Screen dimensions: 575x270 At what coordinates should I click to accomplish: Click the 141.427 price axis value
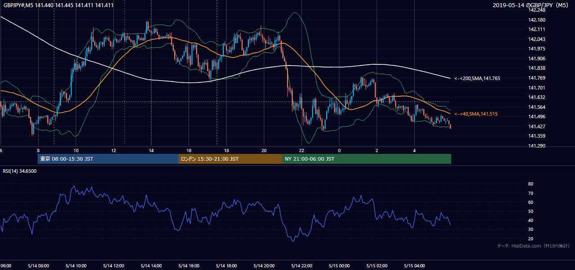point(537,126)
